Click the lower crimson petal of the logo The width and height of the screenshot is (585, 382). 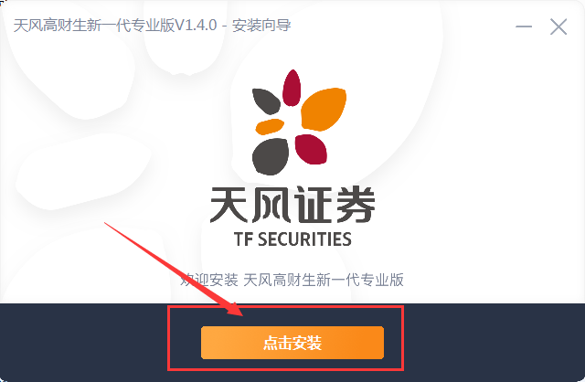pos(311,149)
